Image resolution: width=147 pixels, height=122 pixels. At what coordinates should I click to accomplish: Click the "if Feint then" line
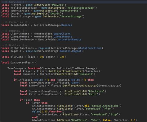[30, 100]
